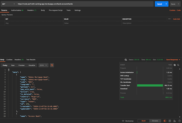Click the Download 1.82 ms value
The image size is (182, 123).
pyautogui.click(x=169, y=89)
